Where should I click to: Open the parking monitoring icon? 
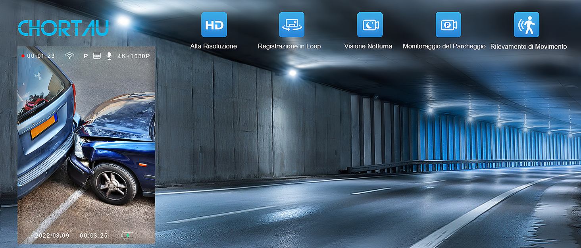[448, 25]
